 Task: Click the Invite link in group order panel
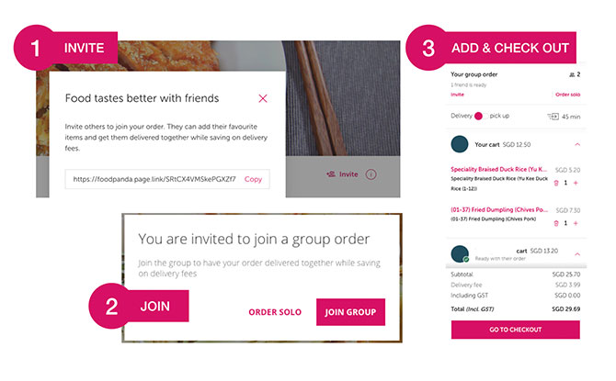click(x=458, y=95)
